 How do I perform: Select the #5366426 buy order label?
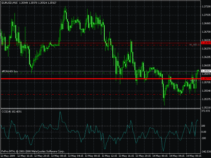pos(10,71)
